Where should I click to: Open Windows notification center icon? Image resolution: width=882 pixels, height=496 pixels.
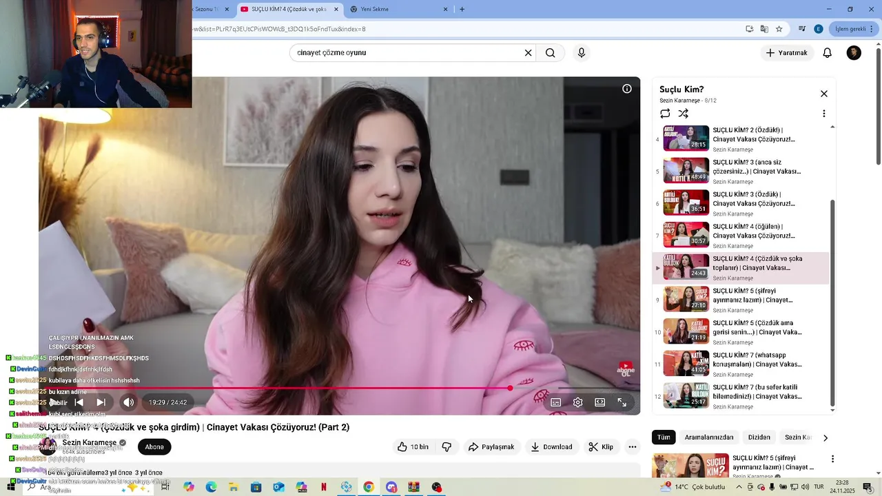coord(868,487)
